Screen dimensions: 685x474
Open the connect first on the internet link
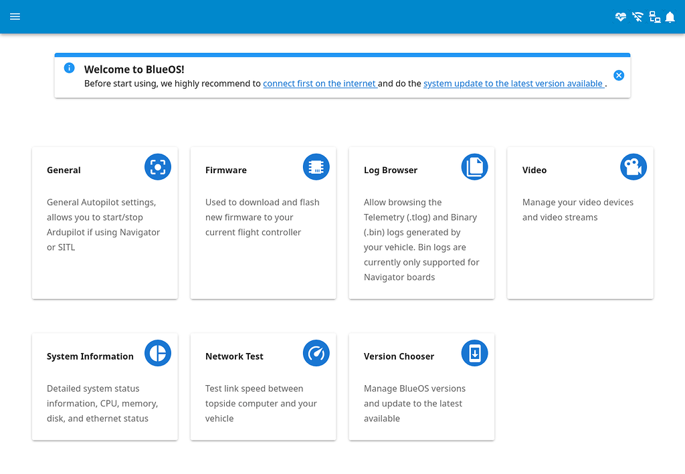coord(320,84)
